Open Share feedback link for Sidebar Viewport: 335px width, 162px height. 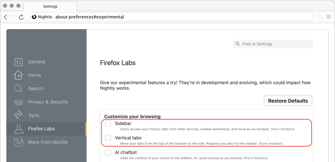(x=283, y=129)
